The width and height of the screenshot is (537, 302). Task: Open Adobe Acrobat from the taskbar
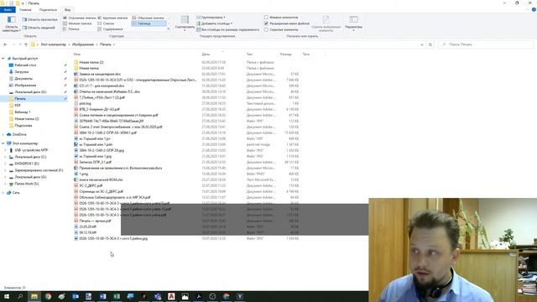199,296
